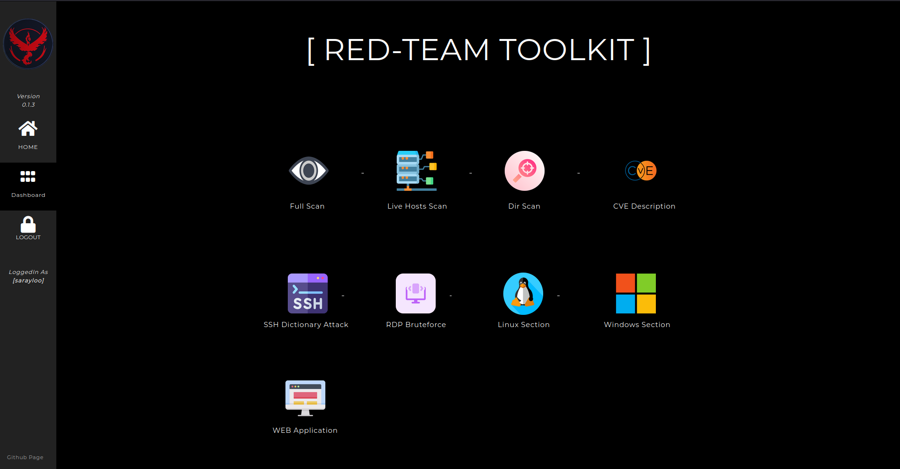
Task: Click the RED-TEAM TOOLKIT title heading
Action: [x=478, y=50]
